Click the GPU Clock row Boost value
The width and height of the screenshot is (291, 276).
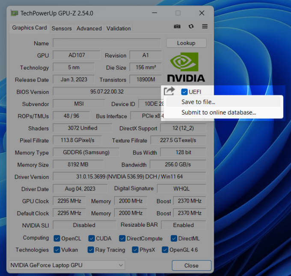point(190,201)
